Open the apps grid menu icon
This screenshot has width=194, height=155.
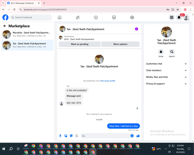pos(171,17)
